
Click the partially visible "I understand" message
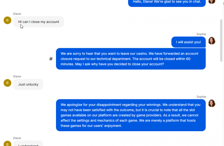pyautogui.click(x=28, y=143)
